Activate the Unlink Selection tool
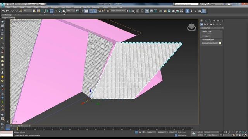Viewport: 248px width, 139px height. [x=16, y=11]
